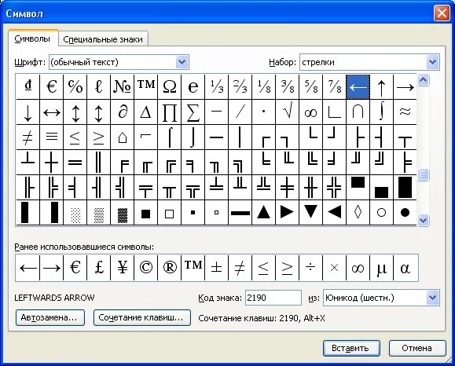Select the Euro sign in the symbol grid
Screen dimensions: 455x366
point(52,86)
